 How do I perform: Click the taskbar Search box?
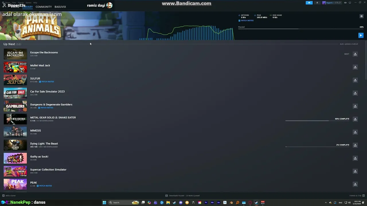click(x=124, y=203)
